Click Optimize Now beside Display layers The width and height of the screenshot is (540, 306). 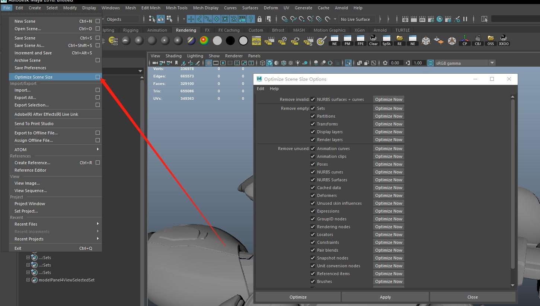[389, 132]
